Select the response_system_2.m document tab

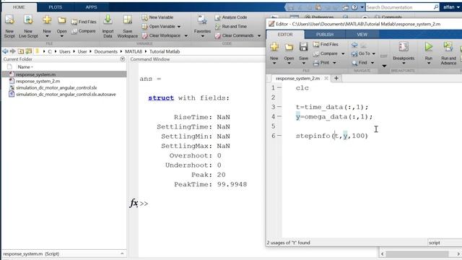click(x=297, y=79)
